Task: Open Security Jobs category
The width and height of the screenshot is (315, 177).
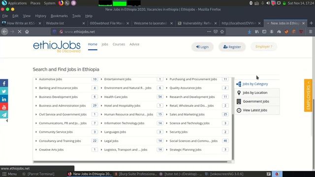Action: pos(178,132)
